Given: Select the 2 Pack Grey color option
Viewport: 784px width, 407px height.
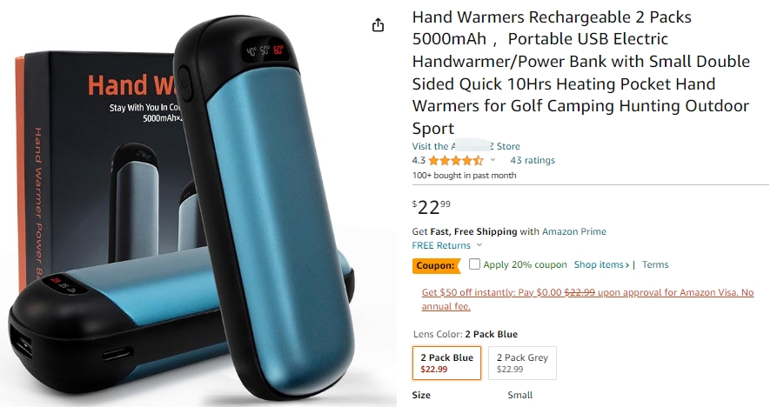Looking at the screenshot, I should [x=522, y=363].
